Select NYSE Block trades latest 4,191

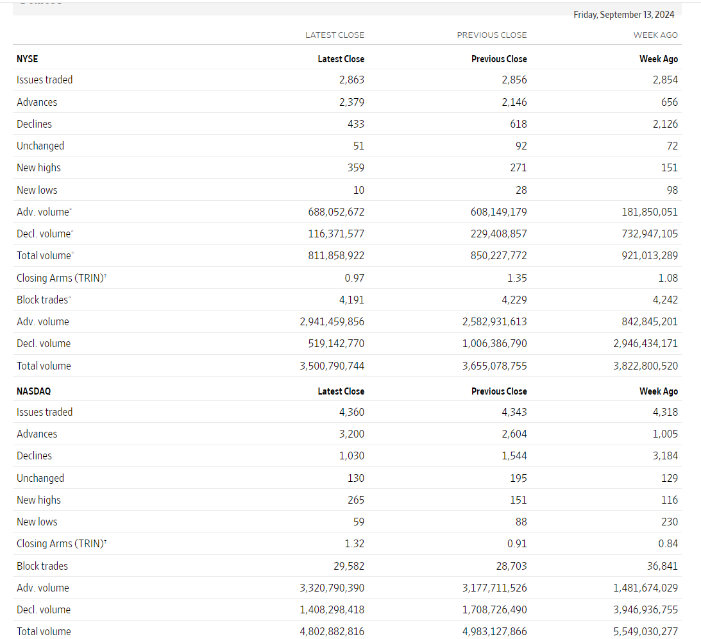point(352,300)
